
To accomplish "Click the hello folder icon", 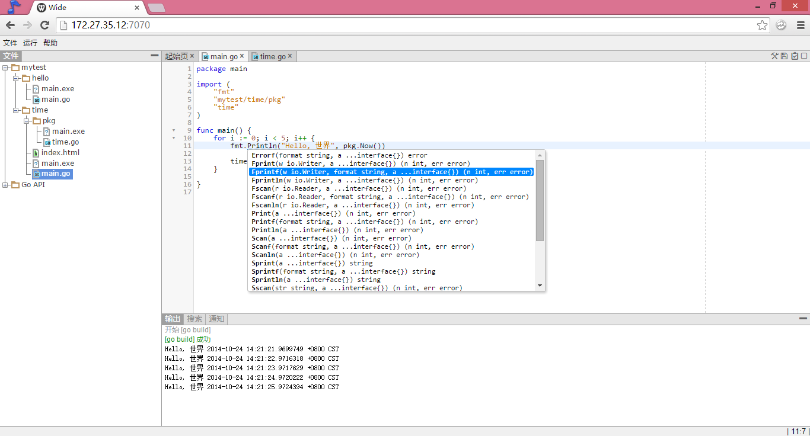I will pyautogui.click(x=26, y=78).
